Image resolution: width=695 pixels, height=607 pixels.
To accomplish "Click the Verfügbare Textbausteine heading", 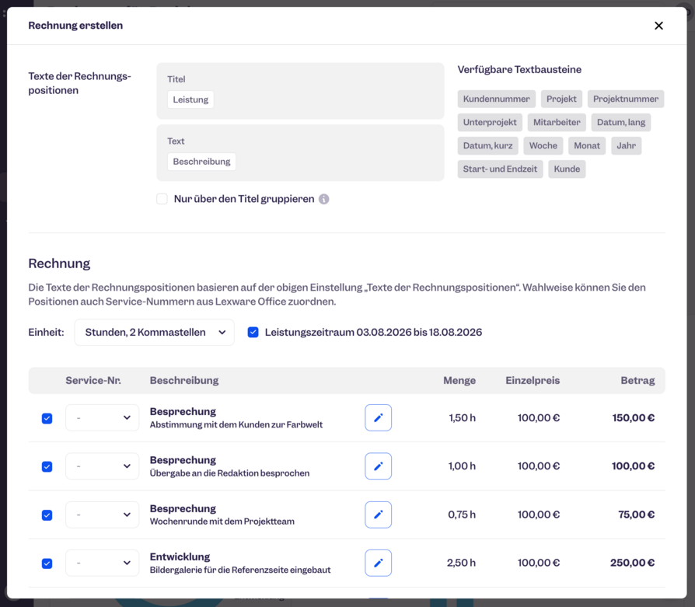I will click(519, 70).
